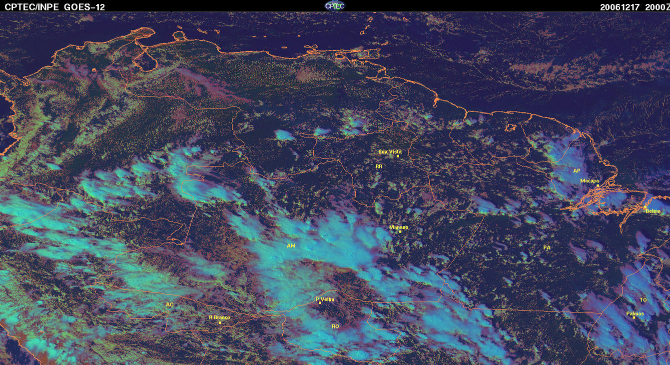Select the AM state label
This screenshot has width=670, height=365.
[291, 245]
